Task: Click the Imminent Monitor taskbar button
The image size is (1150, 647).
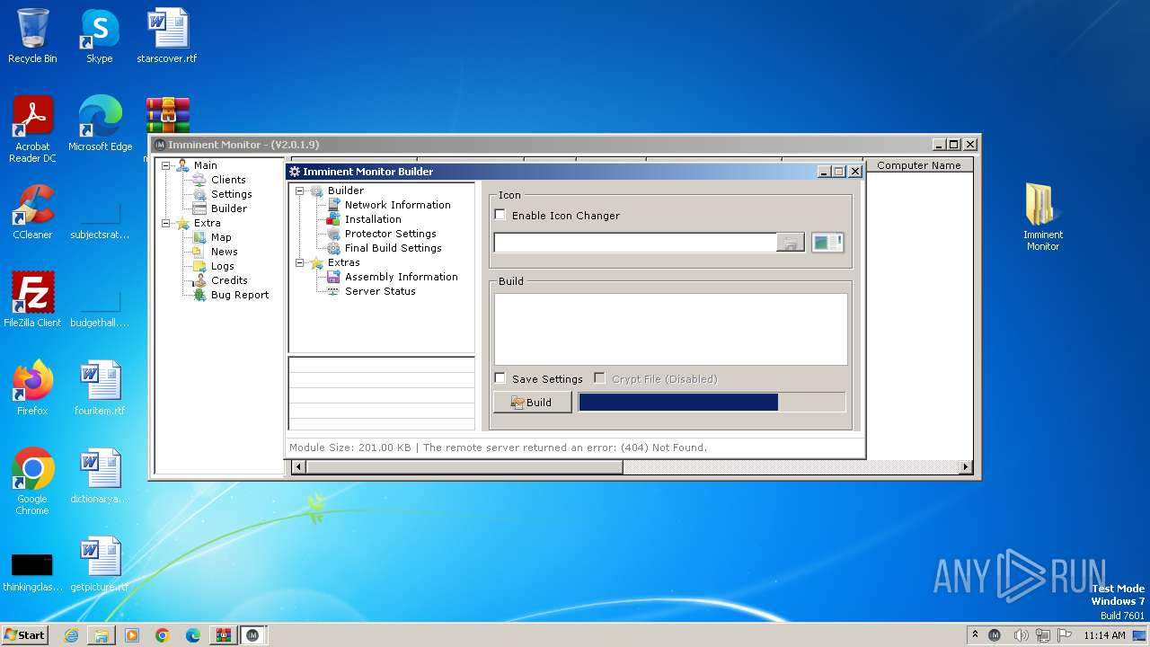Action: click(x=252, y=635)
